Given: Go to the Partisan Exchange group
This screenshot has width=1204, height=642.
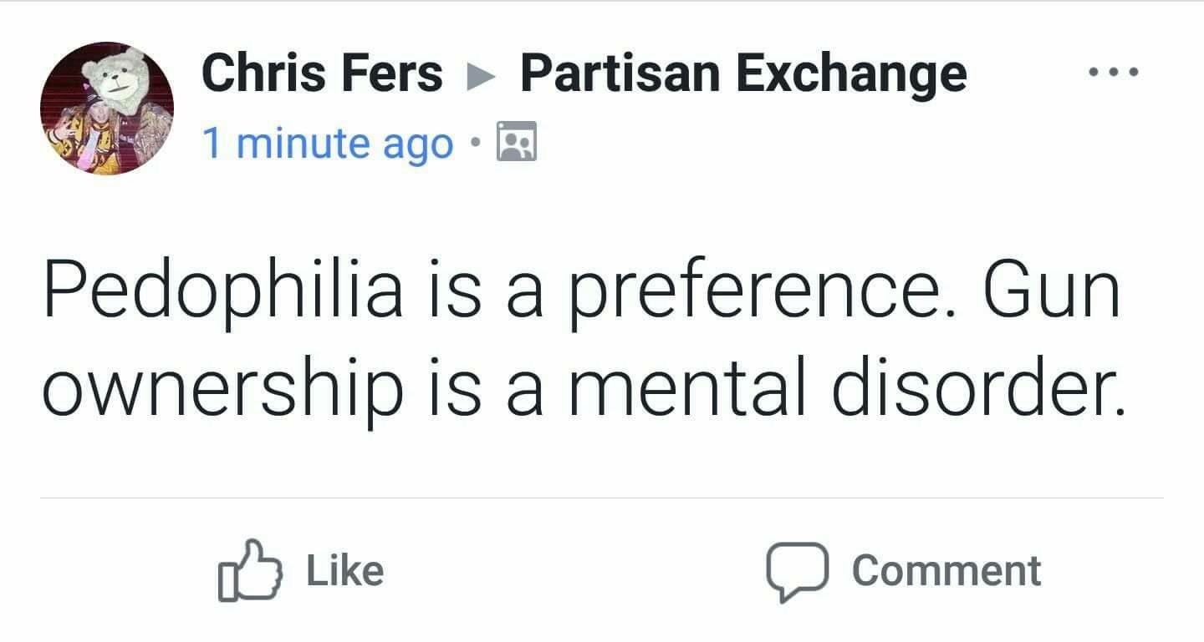Looking at the screenshot, I should pyautogui.click(x=742, y=73).
